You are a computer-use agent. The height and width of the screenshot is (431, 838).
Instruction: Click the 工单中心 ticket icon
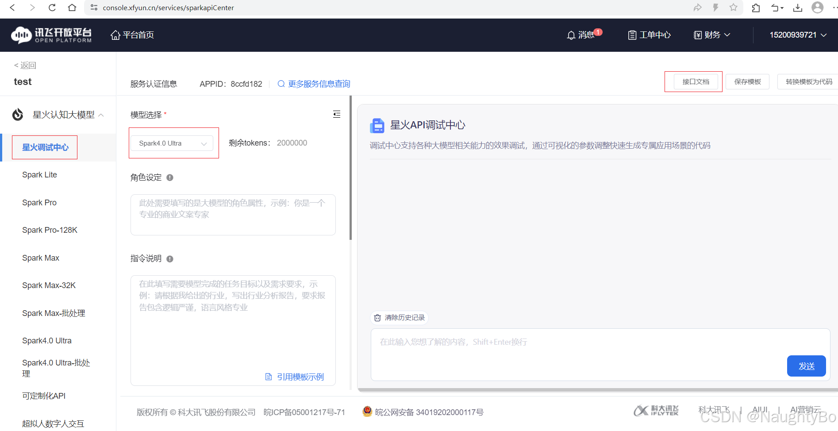(x=632, y=35)
